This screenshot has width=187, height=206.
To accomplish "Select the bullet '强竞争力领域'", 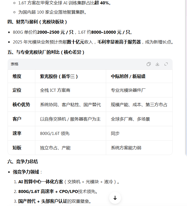I will [x=26, y=172].
